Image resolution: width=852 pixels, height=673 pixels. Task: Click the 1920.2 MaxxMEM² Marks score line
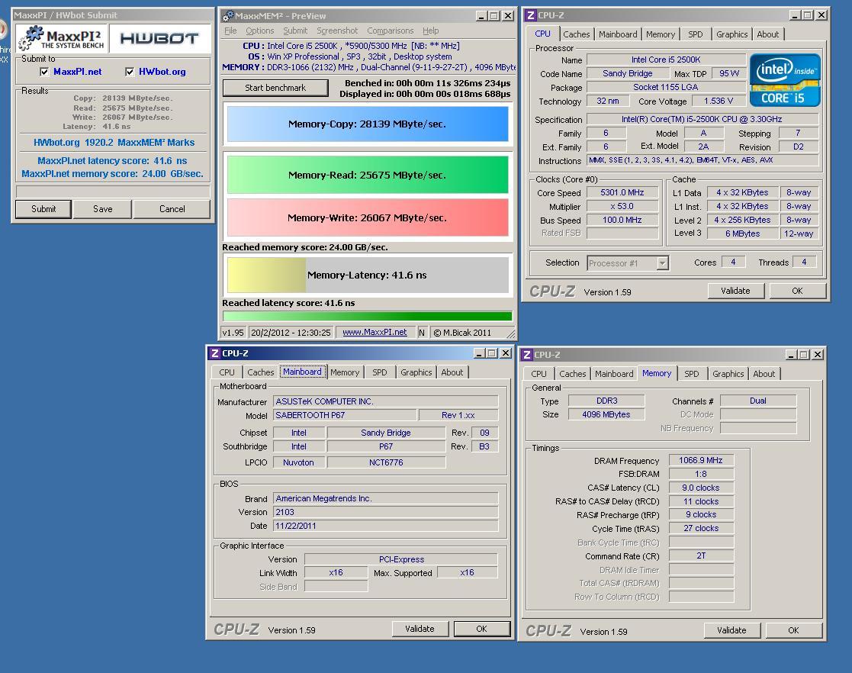(x=114, y=143)
